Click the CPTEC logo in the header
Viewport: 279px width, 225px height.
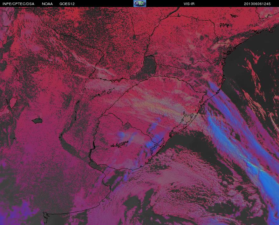(x=140, y=3)
